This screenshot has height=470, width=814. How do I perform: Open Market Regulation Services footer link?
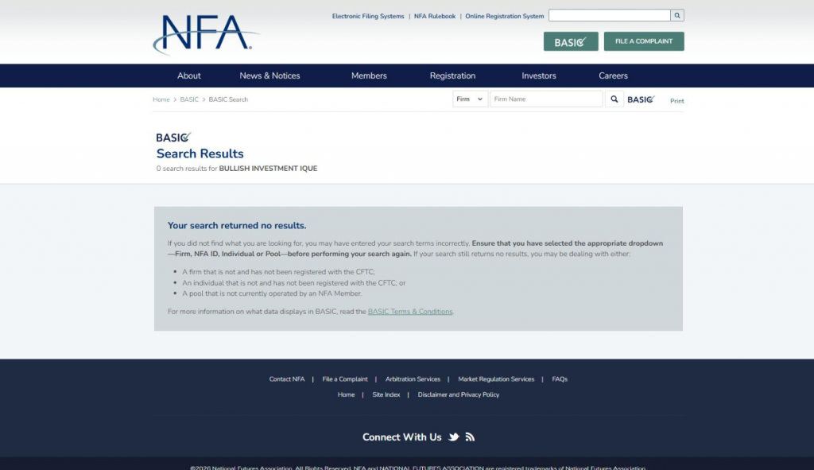(x=496, y=379)
